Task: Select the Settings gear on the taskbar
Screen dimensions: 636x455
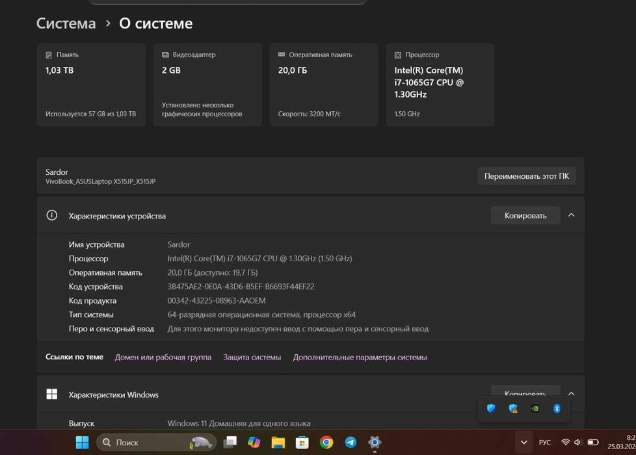Action: coord(375,443)
